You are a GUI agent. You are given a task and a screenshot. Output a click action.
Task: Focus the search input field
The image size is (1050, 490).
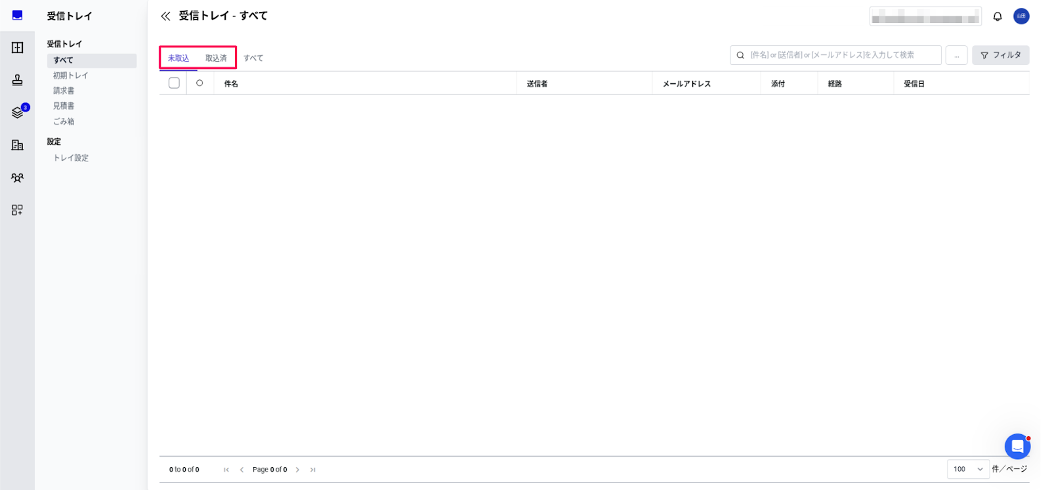pos(835,55)
